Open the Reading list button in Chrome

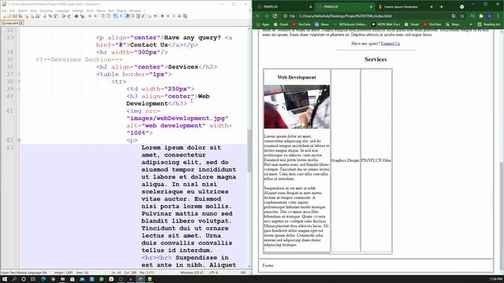[488, 24]
